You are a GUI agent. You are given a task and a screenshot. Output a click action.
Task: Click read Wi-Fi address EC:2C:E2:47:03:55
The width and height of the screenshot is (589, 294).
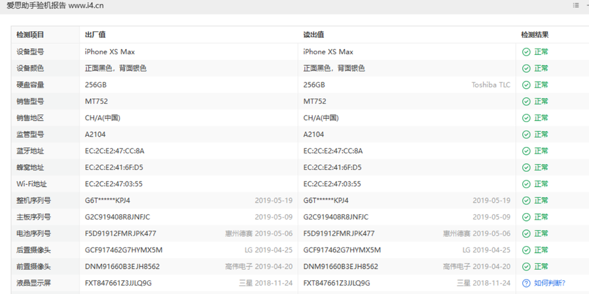tap(332, 184)
